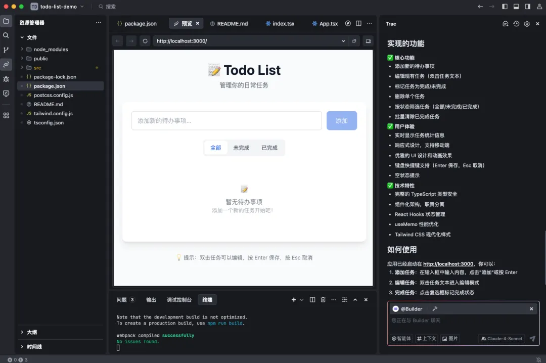Open the URL history dropdown arrow
This screenshot has width=546, height=363.
[x=343, y=41]
